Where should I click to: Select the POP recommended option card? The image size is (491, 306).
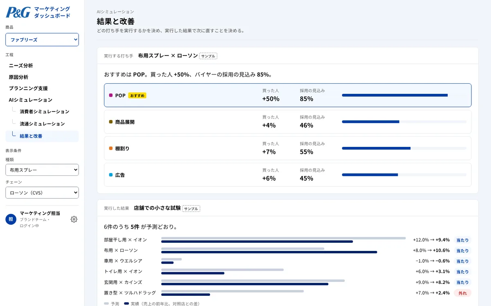tap(288, 95)
